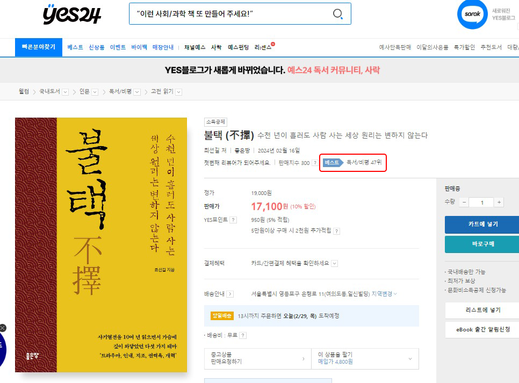Expand the 국내도서 breadcrumb dropdown
The height and width of the screenshot is (383, 519).
tap(66, 92)
